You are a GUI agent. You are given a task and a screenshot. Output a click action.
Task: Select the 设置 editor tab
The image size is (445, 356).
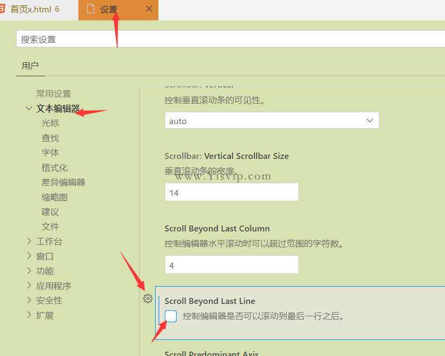118,10
